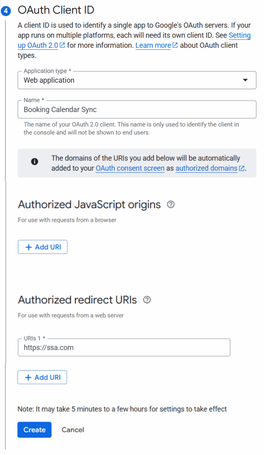Click the Application type dropdown arrow
264x455 pixels.
(x=246, y=80)
